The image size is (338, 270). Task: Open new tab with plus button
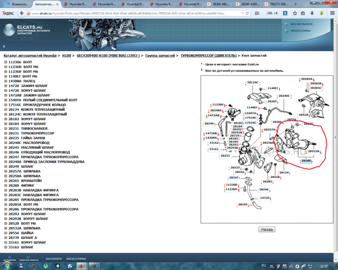click(295, 4)
